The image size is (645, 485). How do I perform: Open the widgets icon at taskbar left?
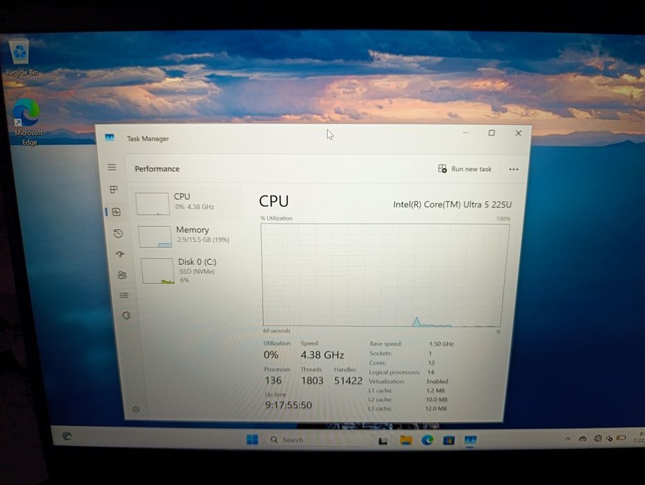pos(67,436)
